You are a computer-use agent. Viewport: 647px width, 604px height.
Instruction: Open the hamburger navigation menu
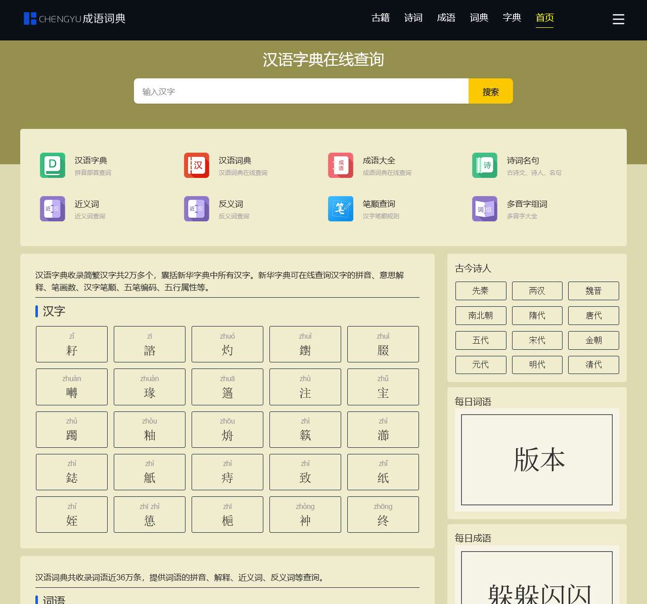point(618,19)
